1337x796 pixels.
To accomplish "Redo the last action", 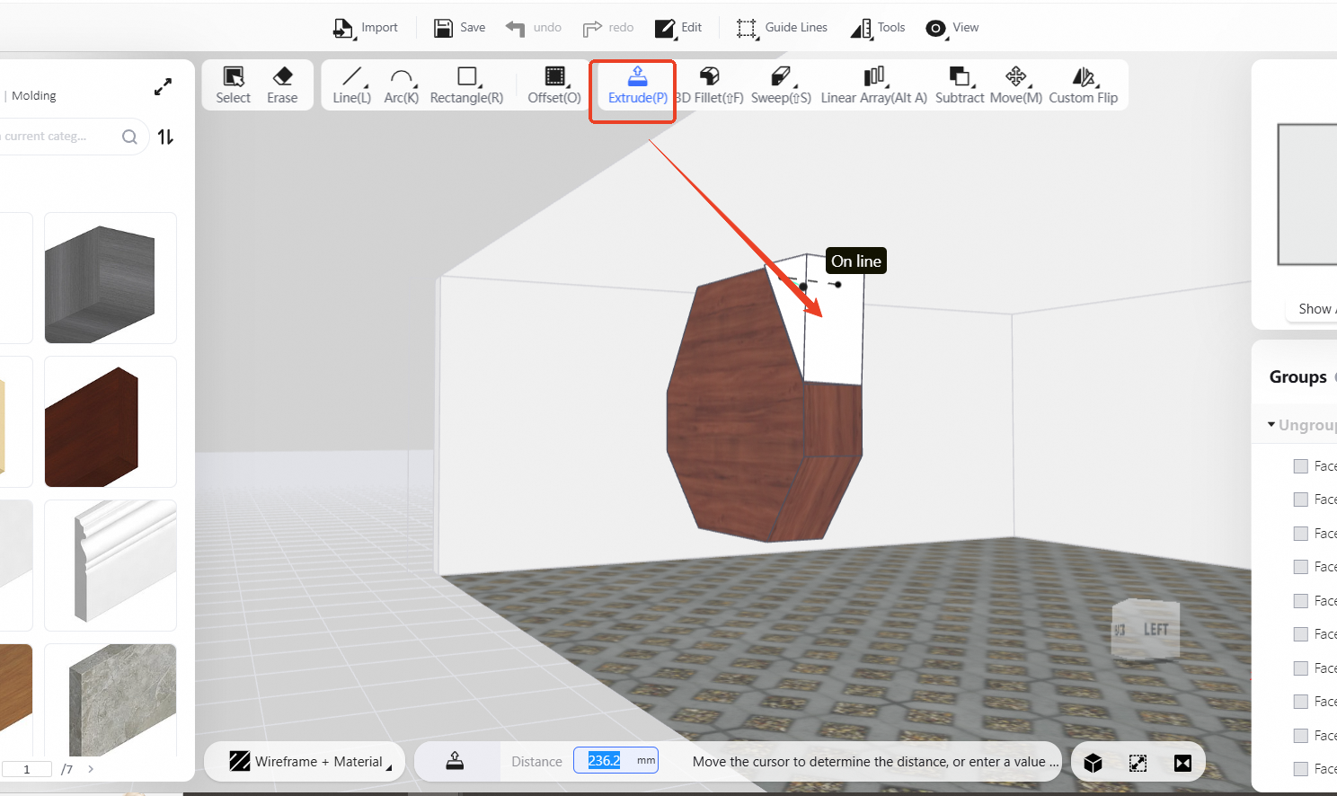I will (x=608, y=28).
